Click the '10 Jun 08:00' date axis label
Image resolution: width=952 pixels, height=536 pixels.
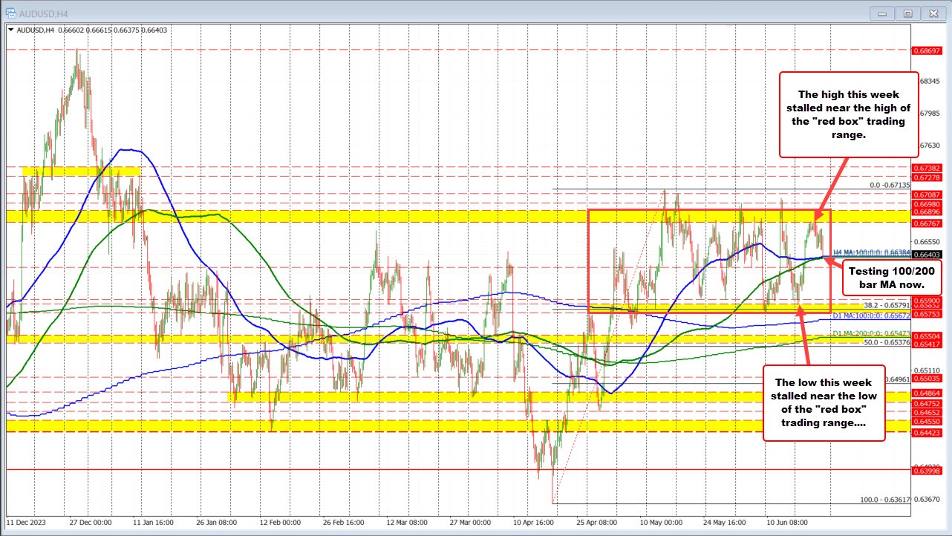click(x=786, y=523)
